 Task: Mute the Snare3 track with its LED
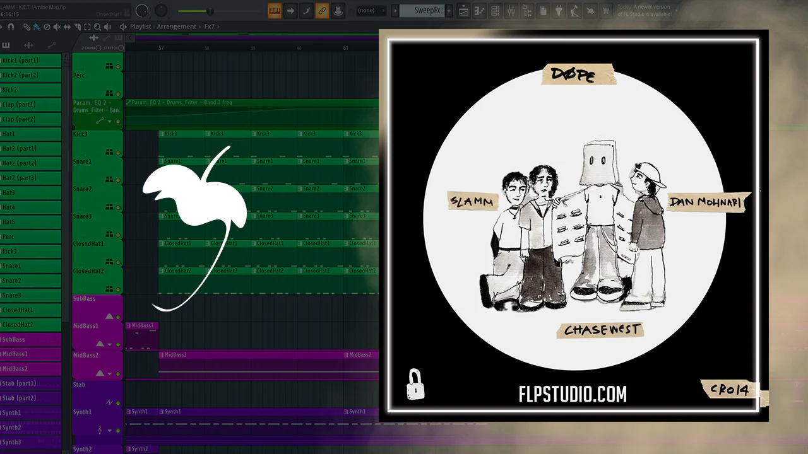point(118,235)
